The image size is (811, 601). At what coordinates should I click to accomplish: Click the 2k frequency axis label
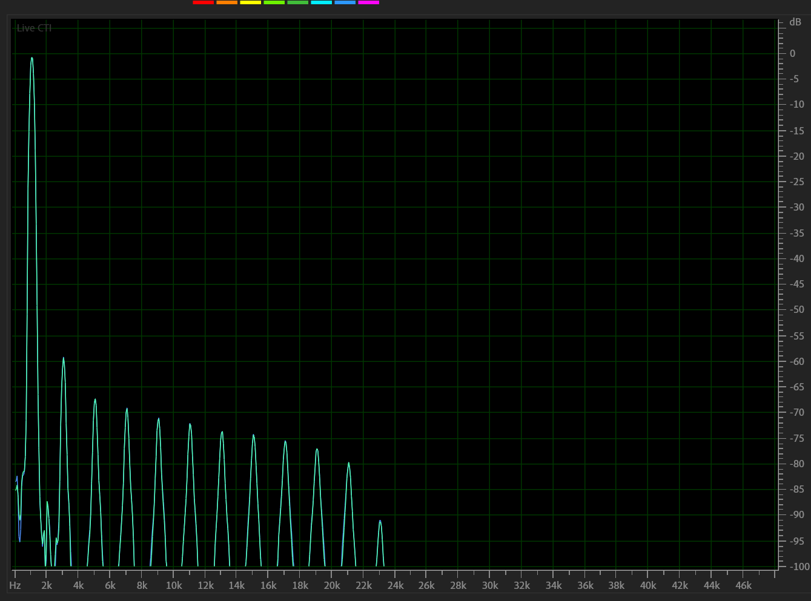click(47, 585)
